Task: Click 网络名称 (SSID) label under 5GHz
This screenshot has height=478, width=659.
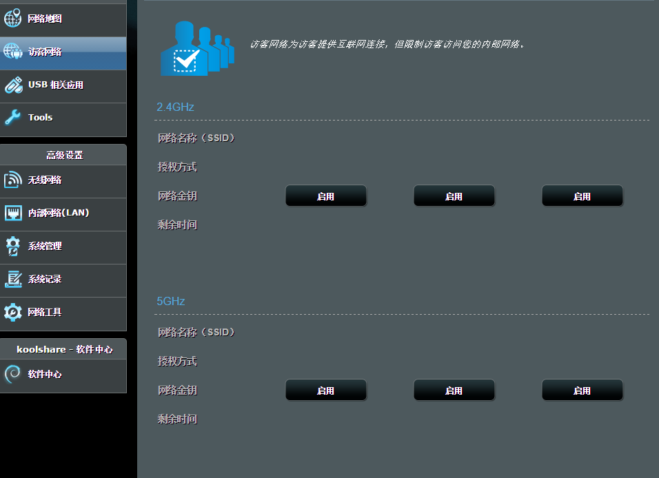Action: pos(196,332)
